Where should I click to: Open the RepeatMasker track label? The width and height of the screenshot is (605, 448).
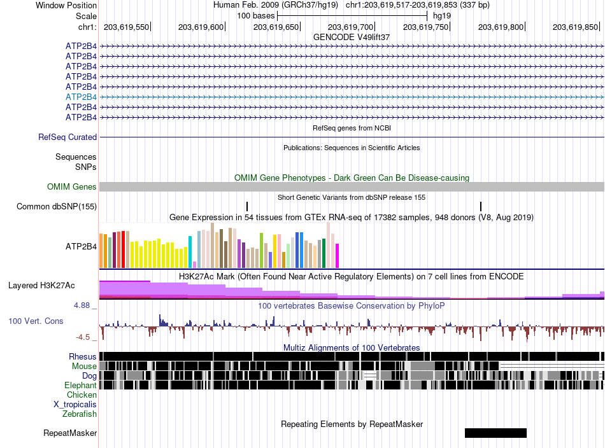pos(70,433)
